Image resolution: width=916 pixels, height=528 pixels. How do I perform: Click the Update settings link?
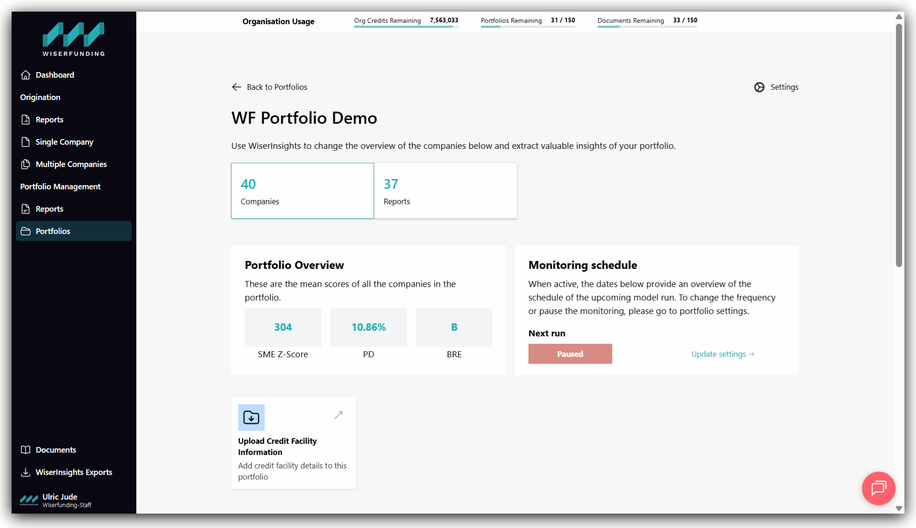click(722, 354)
